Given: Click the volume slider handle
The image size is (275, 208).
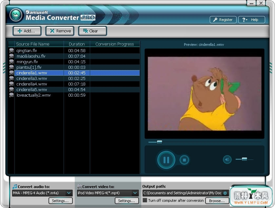Looking at the screenshot, I should [x=245, y=159].
